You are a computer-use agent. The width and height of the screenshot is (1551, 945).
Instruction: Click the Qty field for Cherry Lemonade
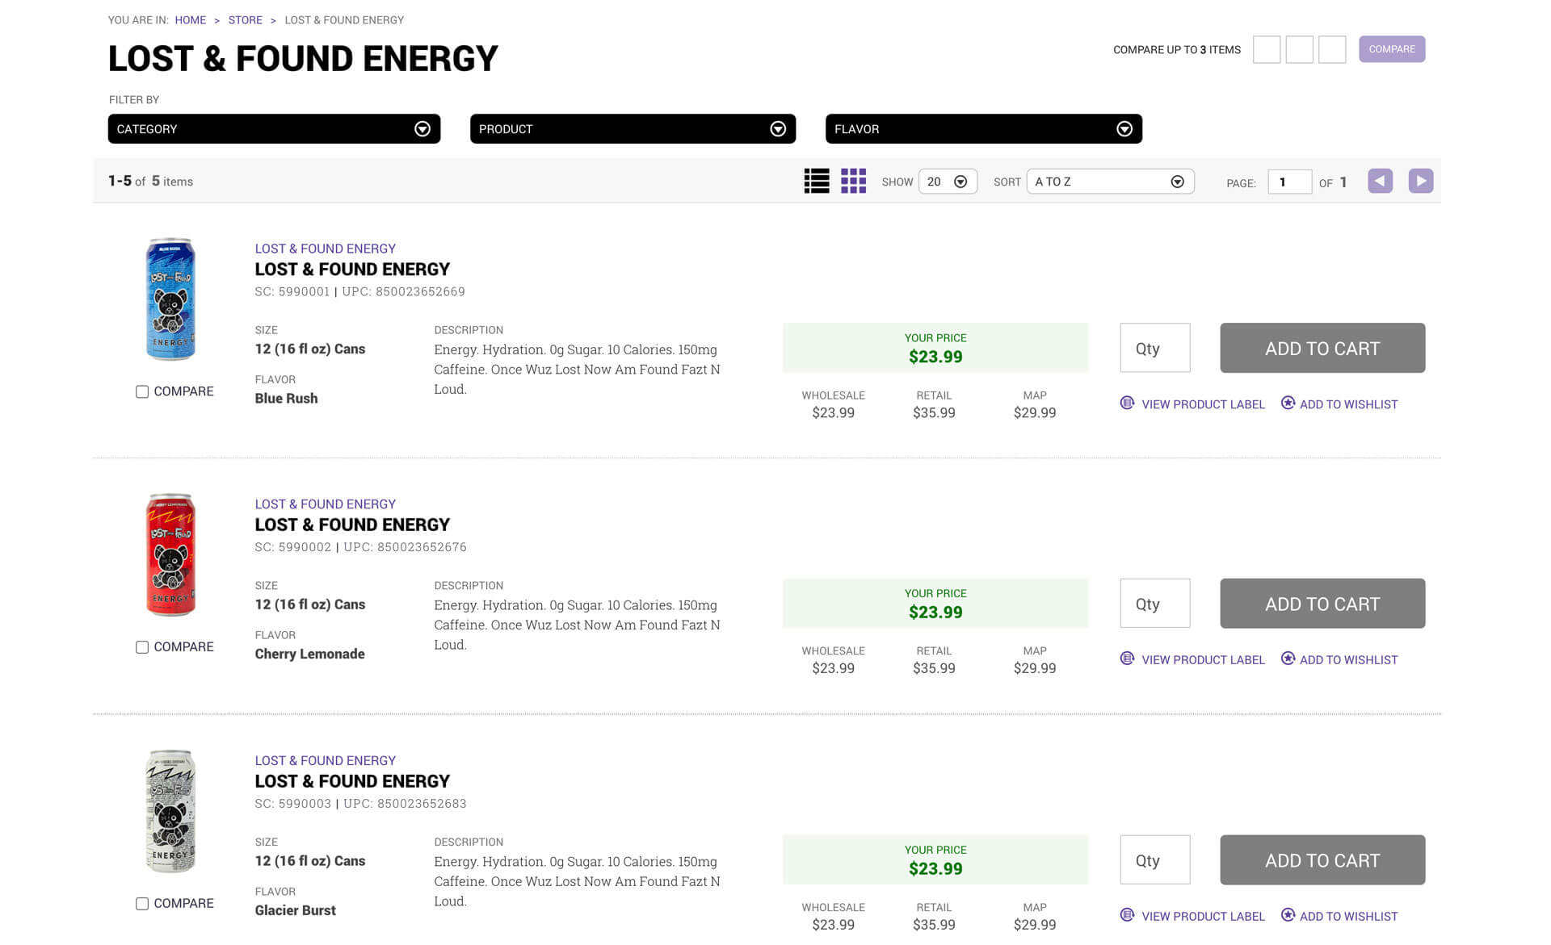pos(1154,603)
